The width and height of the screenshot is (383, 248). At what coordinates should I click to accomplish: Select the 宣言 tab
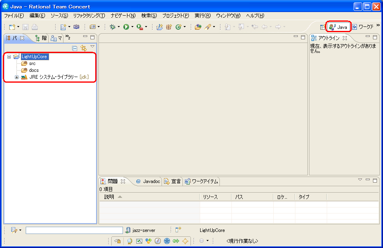(x=173, y=181)
